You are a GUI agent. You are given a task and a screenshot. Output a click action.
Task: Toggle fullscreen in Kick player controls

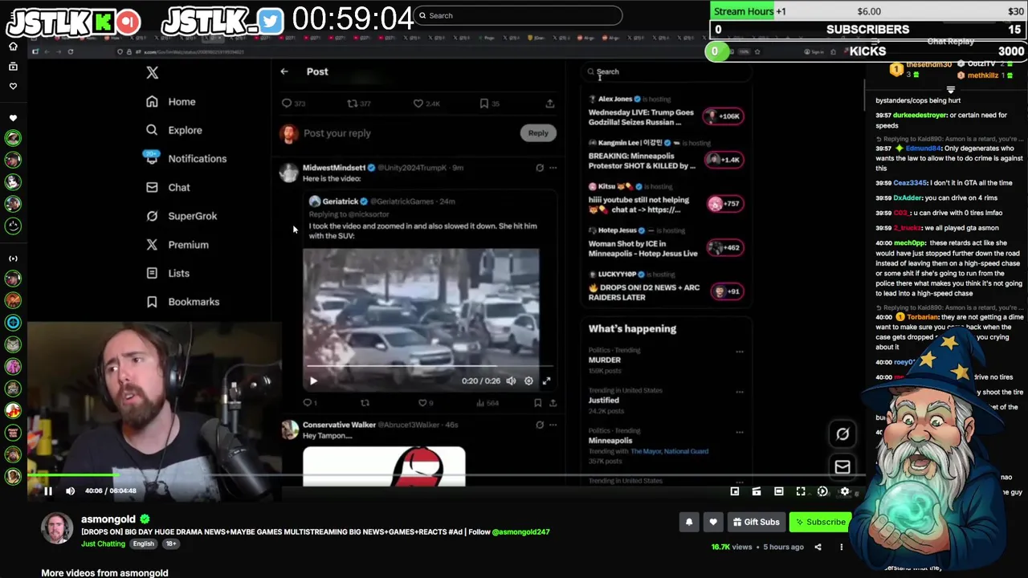point(801,491)
